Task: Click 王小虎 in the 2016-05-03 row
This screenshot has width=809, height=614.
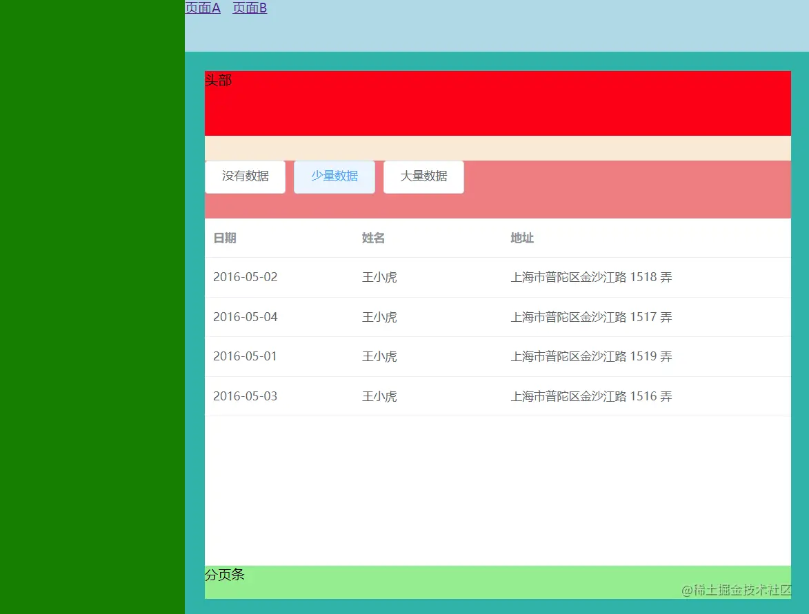Action: (379, 396)
